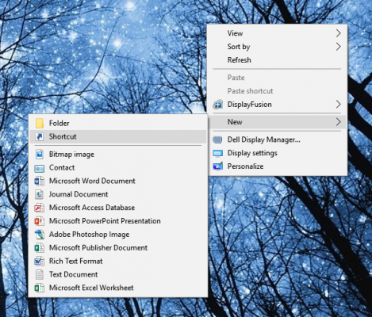Click the Adobe Photoshop Image icon
Screen dimensions: 372x317
(40, 235)
